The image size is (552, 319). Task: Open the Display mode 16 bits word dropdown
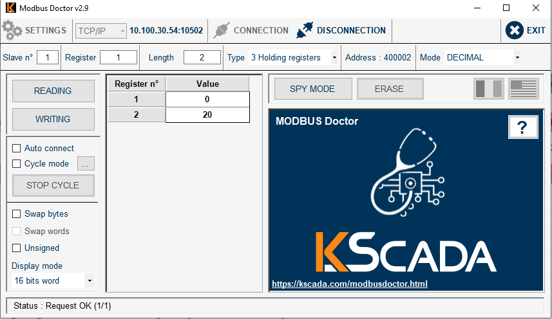89,281
